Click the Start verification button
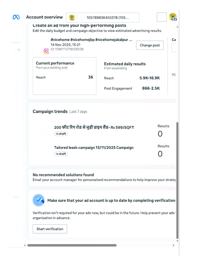 (x=50, y=229)
